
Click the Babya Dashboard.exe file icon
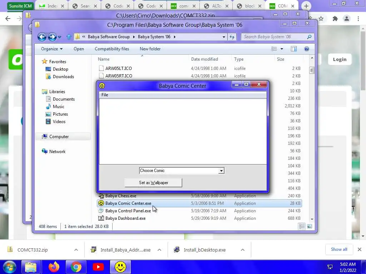pyautogui.click(x=101, y=218)
